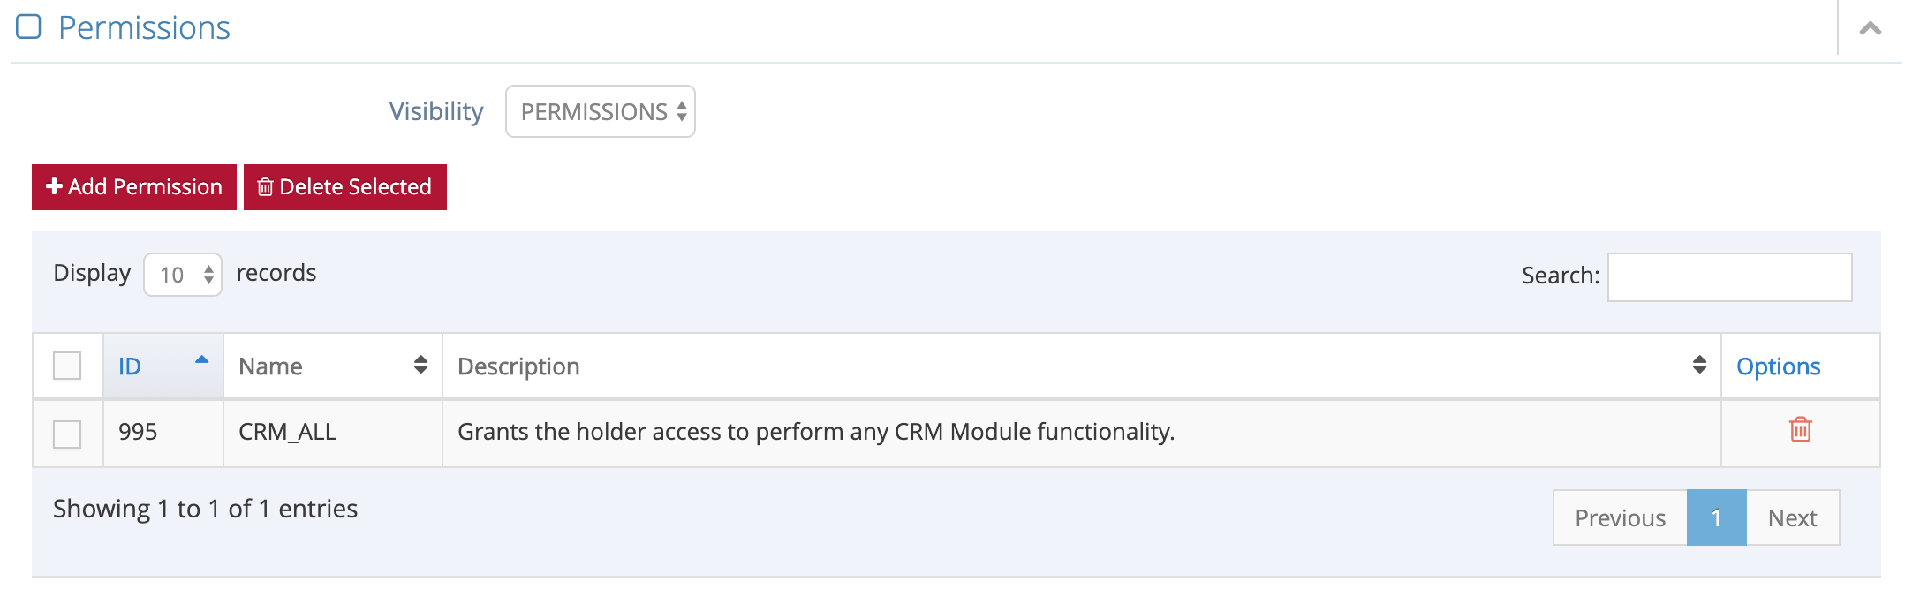This screenshot has width=1920, height=604.
Task: Click the Permissions section title
Action: point(144,28)
